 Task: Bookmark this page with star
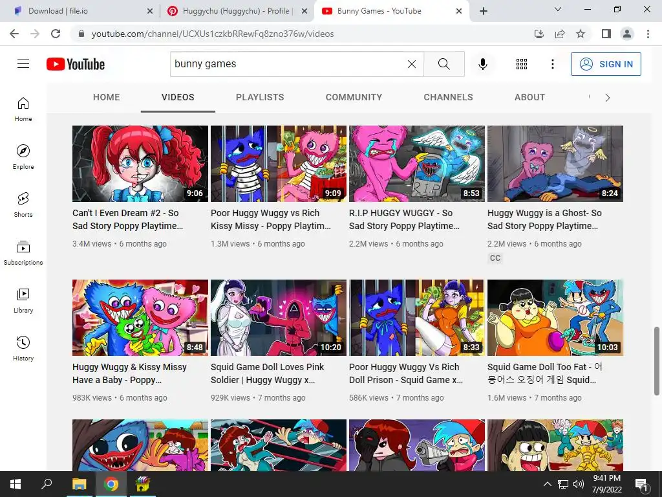coord(581,34)
